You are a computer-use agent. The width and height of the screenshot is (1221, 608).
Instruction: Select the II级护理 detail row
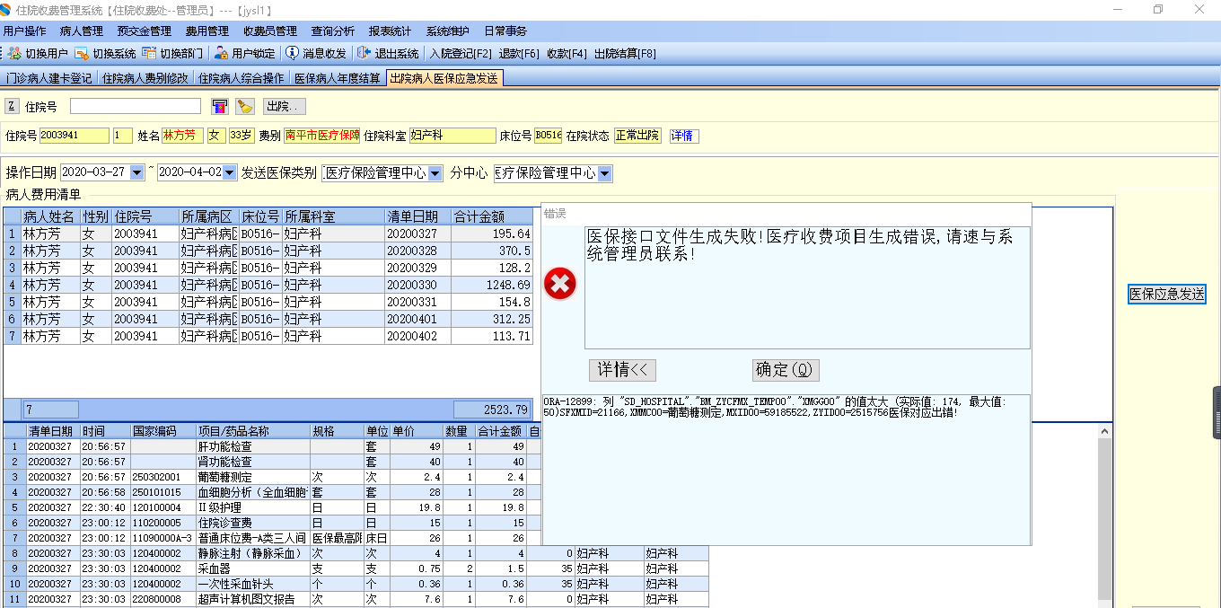coord(270,507)
